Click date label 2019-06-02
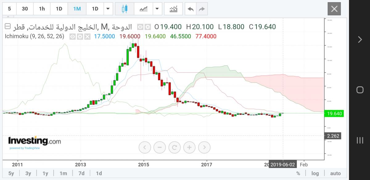This screenshot has width=370, height=180. (283, 165)
